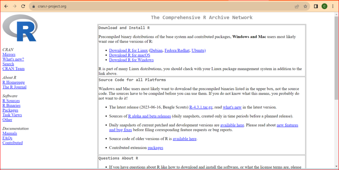Image resolution: width=339 pixels, height=170 pixels.
Task: Click Download R for Linux
Action: pyautogui.click(x=128, y=50)
